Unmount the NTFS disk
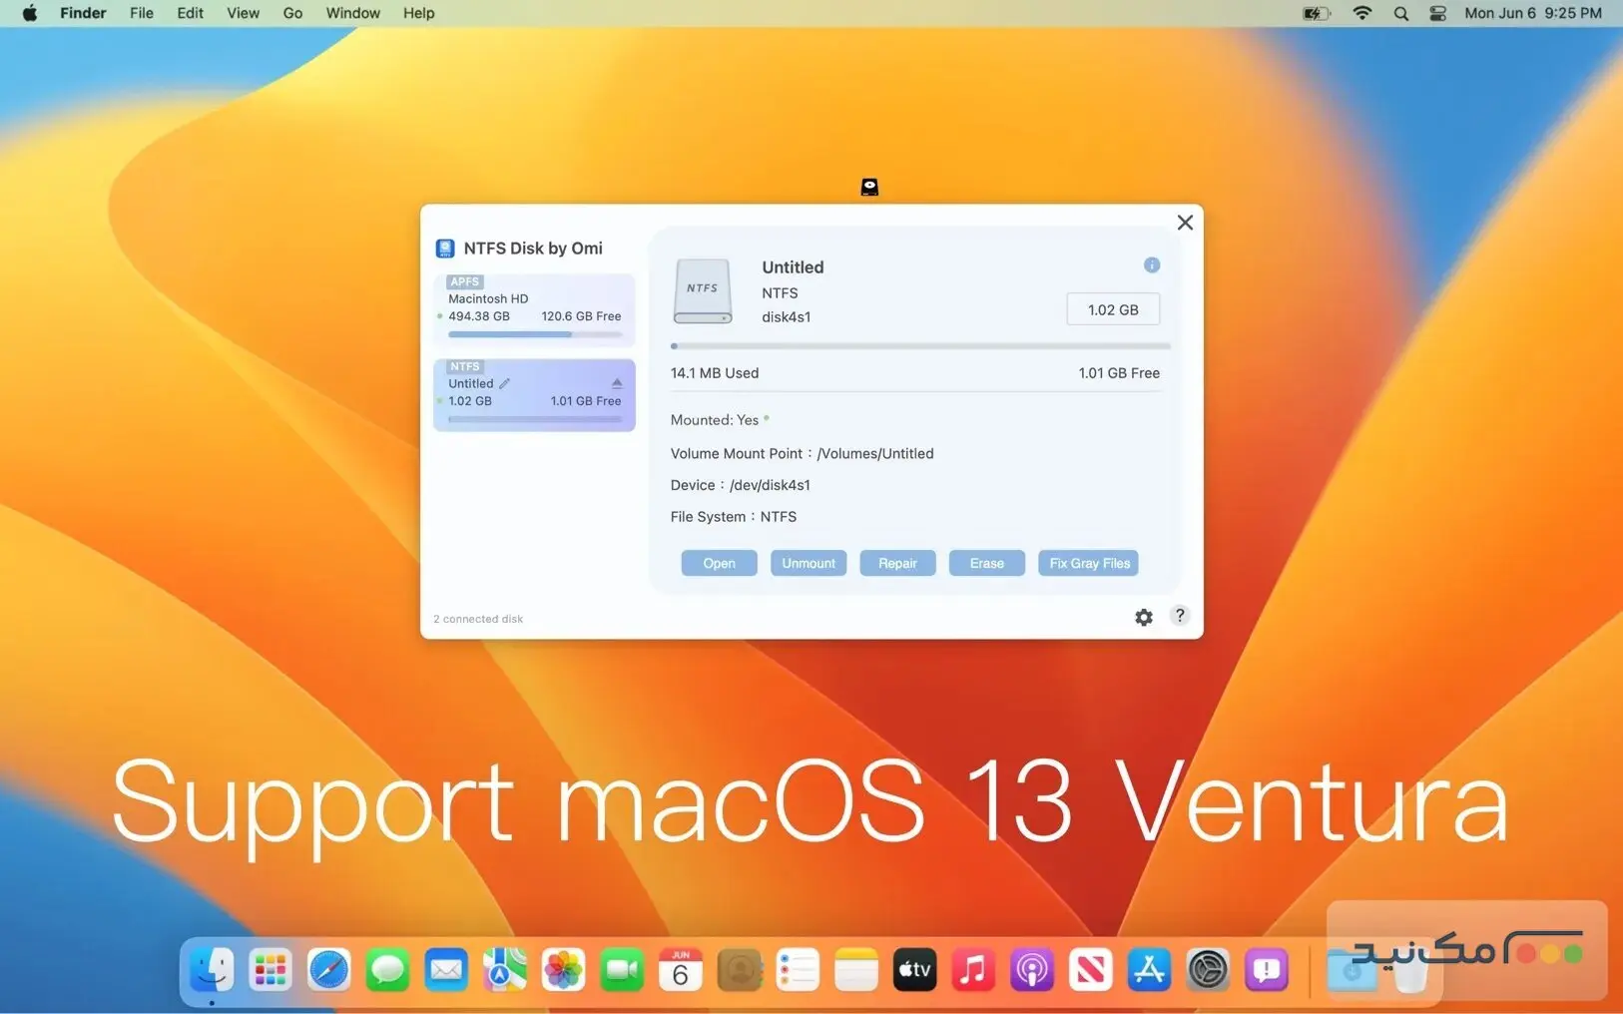 click(809, 562)
